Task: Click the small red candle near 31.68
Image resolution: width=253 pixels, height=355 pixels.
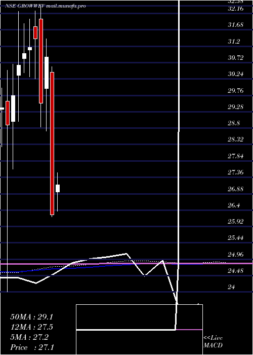Action: click(35, 32)
